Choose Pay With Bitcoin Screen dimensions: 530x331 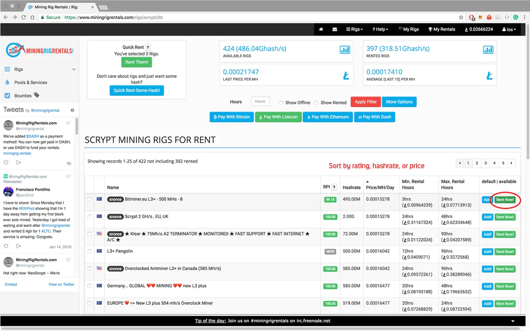[x=232, y=117]
